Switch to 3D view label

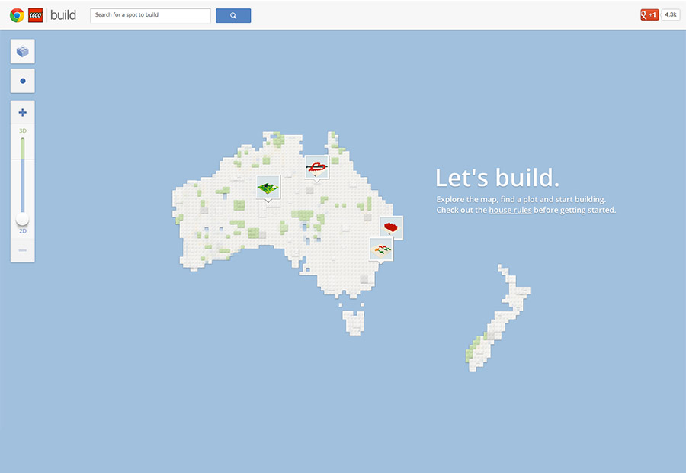(x=22, y=131)
